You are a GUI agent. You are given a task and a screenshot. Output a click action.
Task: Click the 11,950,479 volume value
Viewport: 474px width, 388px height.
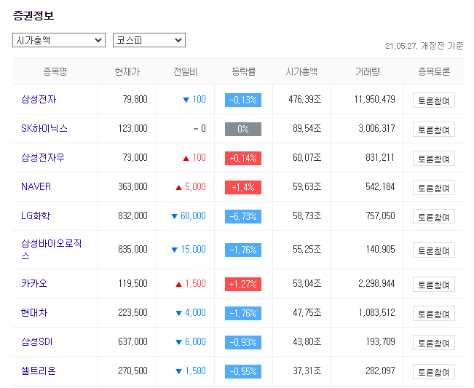pos(375,100)
